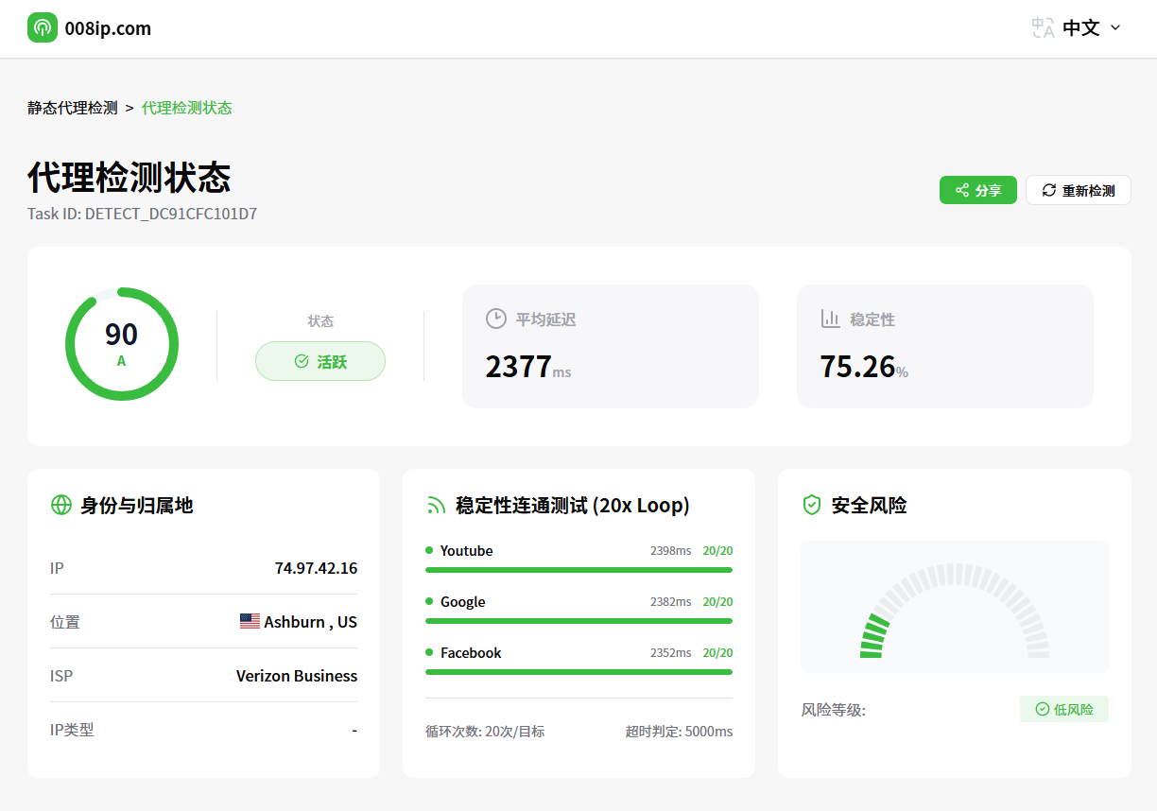
Task: Click the signal icon beside 稳定性连通测试
Action: click(x=436, y=505)
